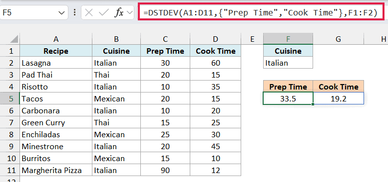
Task: Select the Margherita Pizza cell
Action: pos(56,170)
